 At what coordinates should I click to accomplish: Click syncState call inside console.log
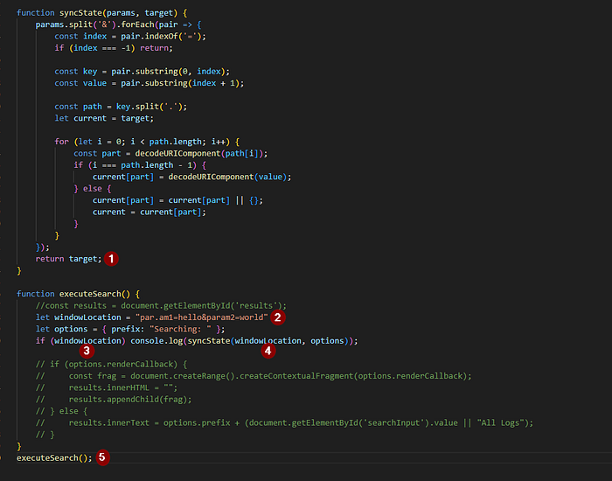point(209,341)
